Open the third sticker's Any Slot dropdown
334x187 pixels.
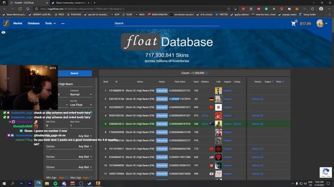tap(85, 157)
